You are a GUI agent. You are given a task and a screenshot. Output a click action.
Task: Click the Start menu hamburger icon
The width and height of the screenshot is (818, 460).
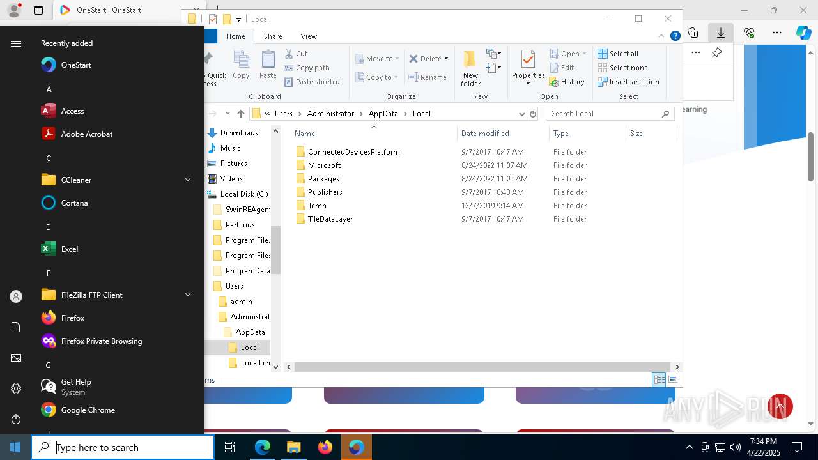point(16,43)
